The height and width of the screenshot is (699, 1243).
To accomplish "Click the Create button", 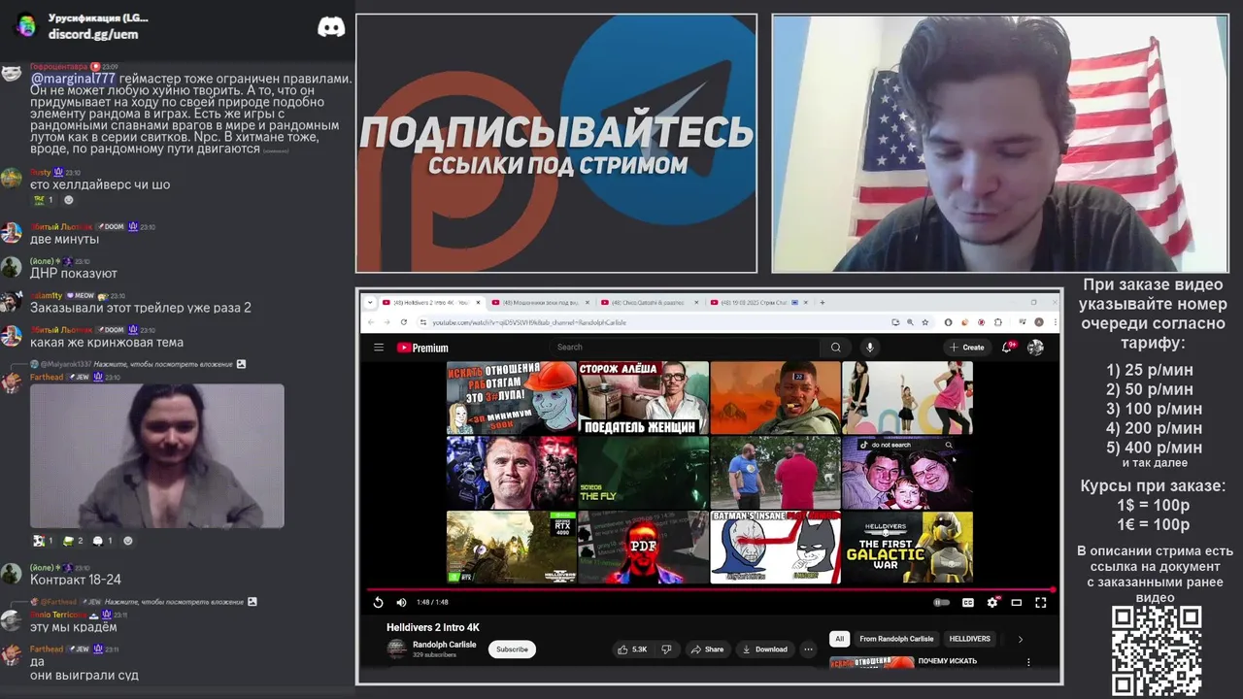I will point(967,347).
